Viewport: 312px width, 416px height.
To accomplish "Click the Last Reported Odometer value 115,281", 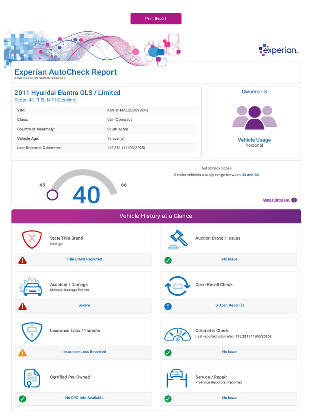I will pos(126,148).
